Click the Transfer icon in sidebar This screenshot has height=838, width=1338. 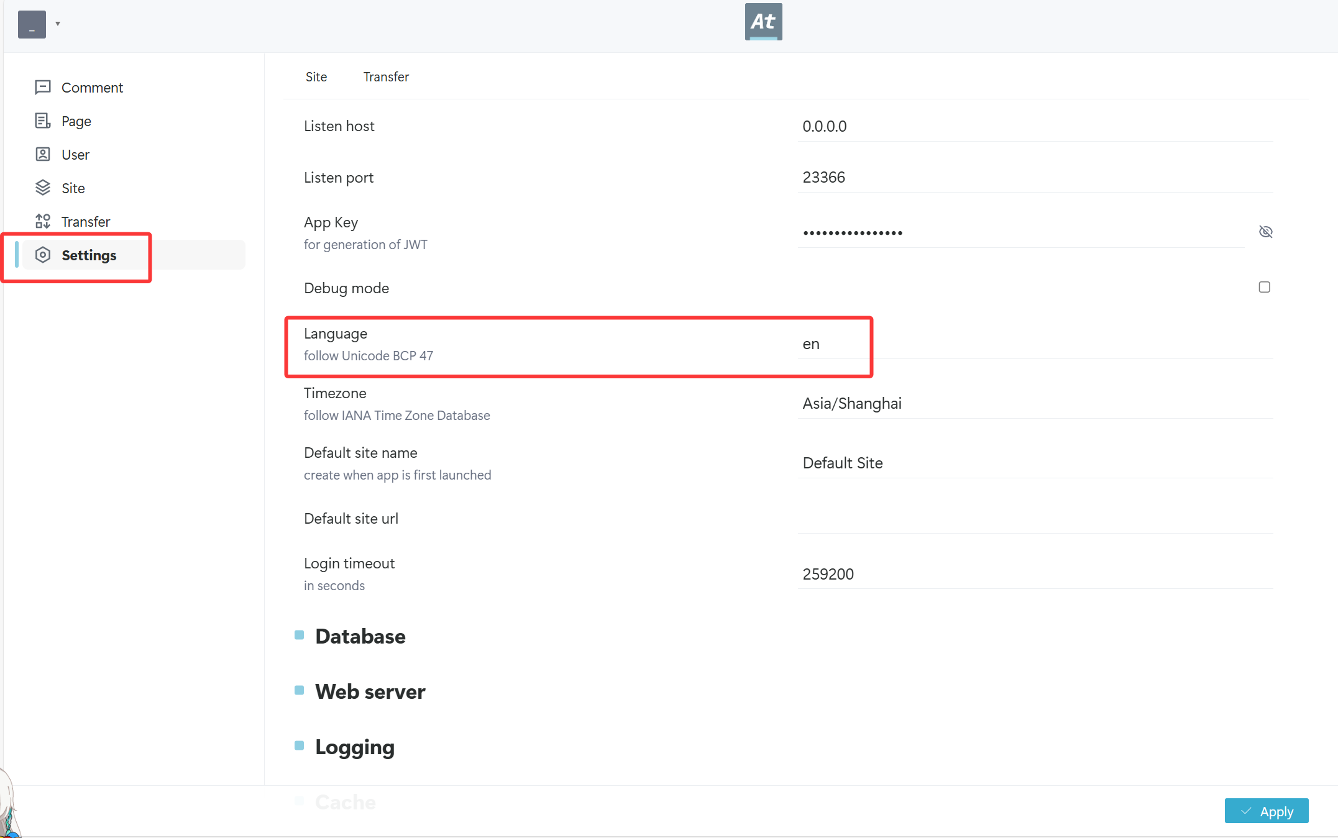click(43, 221)
